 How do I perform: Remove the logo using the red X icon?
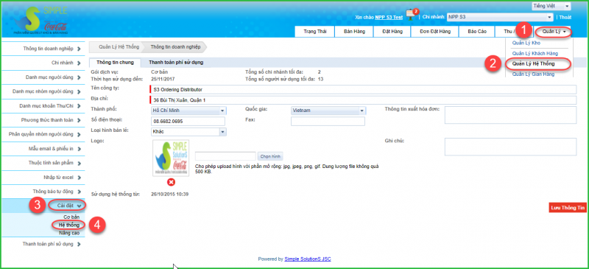[171, 183]
